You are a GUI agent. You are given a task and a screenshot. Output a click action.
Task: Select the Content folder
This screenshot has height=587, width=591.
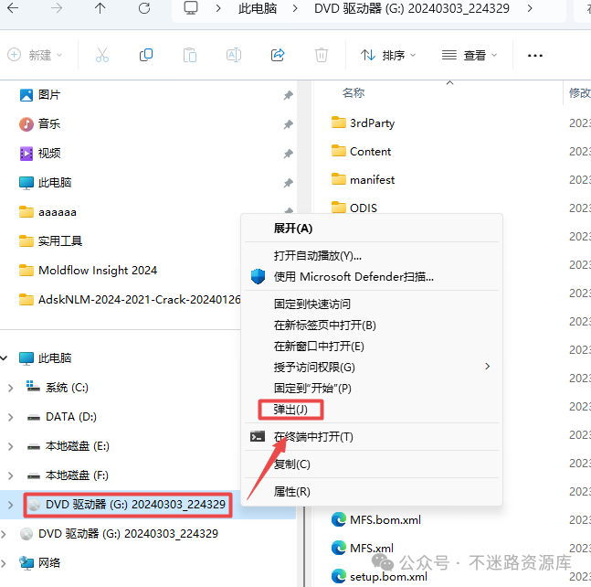(x=361, y=151)
